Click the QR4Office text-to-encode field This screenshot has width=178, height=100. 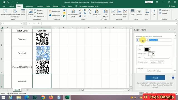pyautogui.click(x=160, y=40)
